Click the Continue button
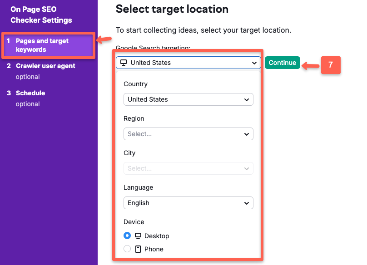The image size is (367, 265). (x=282, y=63)
